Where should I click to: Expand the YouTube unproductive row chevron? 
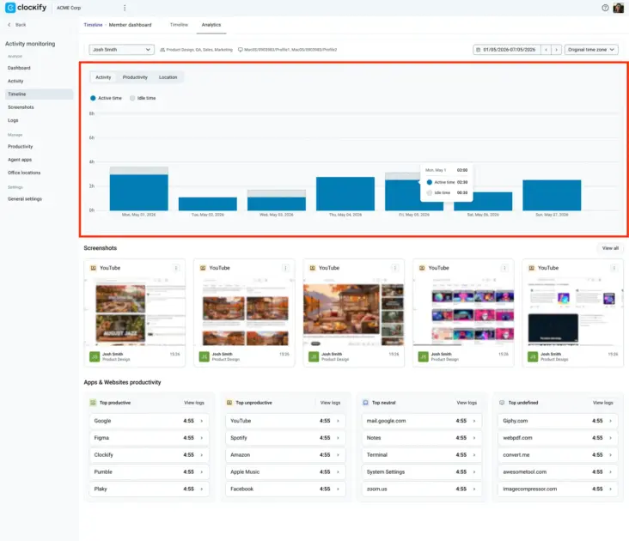tap(339, 421)
